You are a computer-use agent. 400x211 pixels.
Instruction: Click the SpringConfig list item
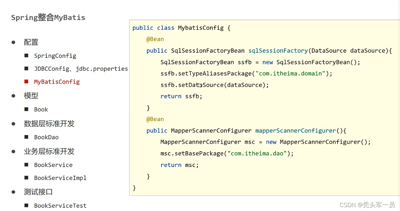pyautogui.click(x=55, y=56)
